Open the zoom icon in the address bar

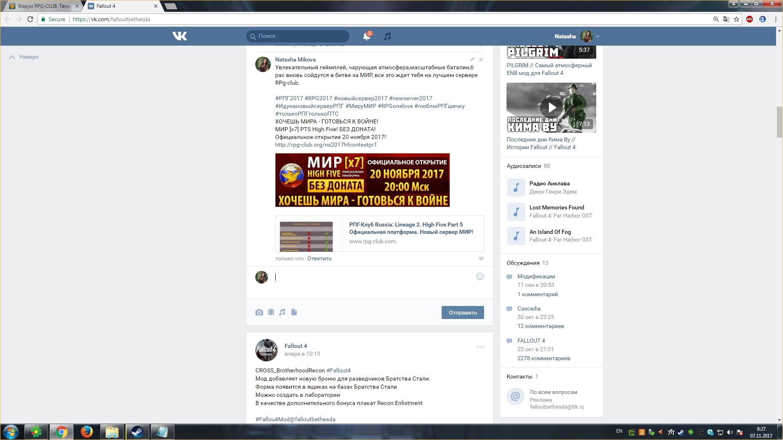click(x=716, y=19)
